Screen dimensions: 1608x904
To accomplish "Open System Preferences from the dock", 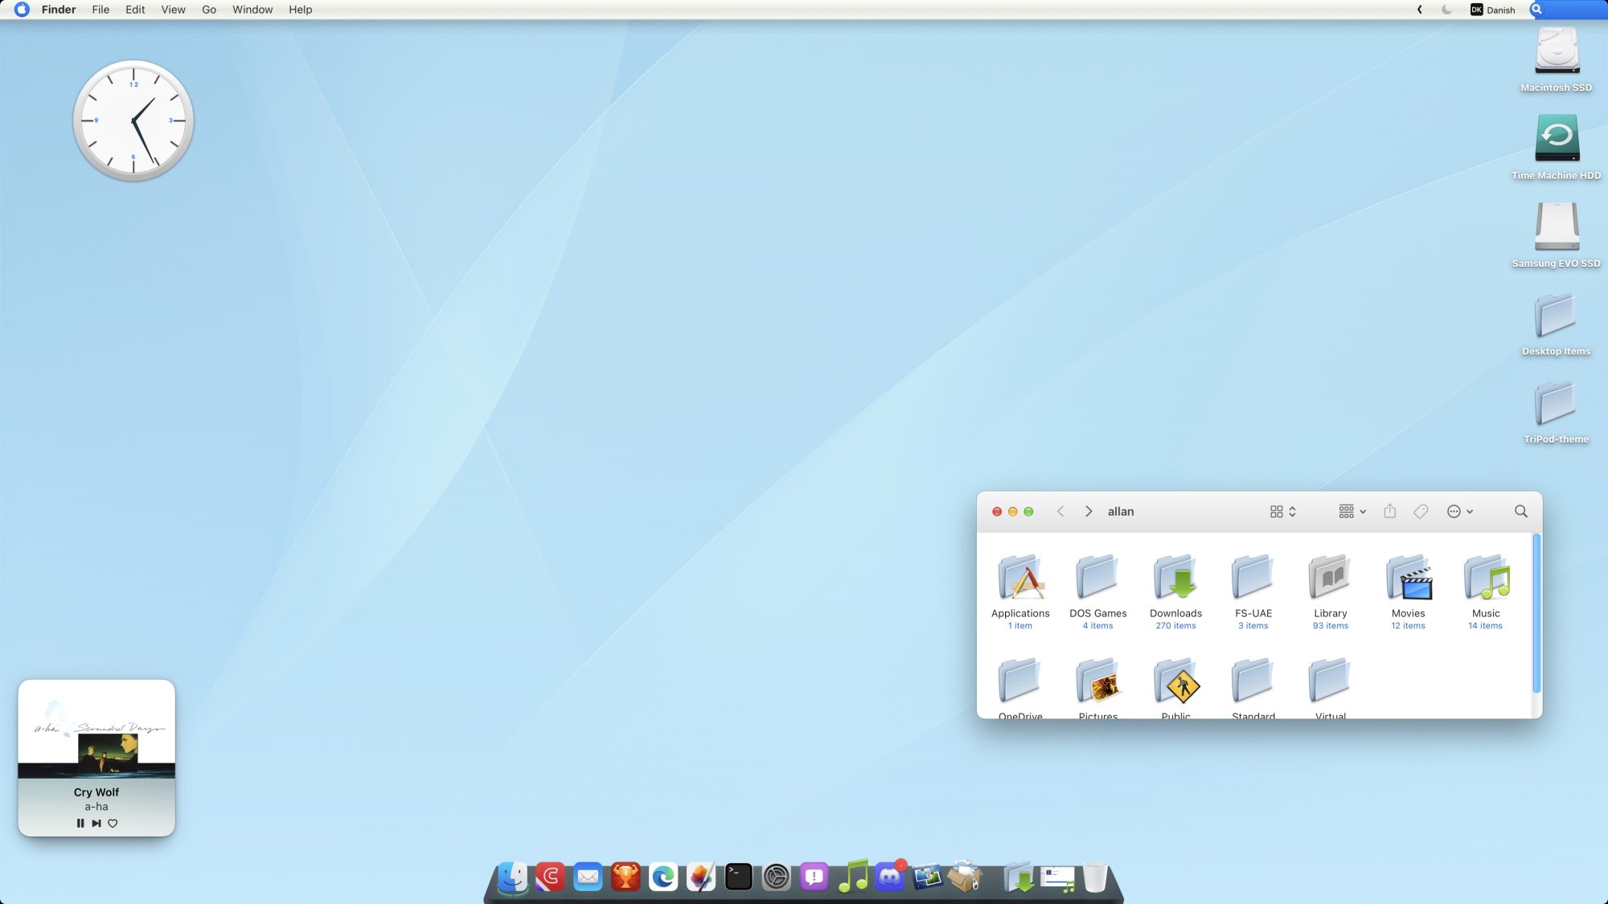I will click(x=776, y=877).
